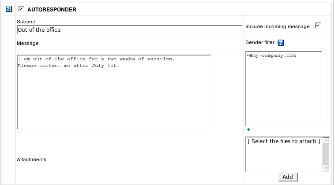Screen dimensions: 335x185
Task: Select '[ Select the files to attach ]' option
Action: pos(283,141)
